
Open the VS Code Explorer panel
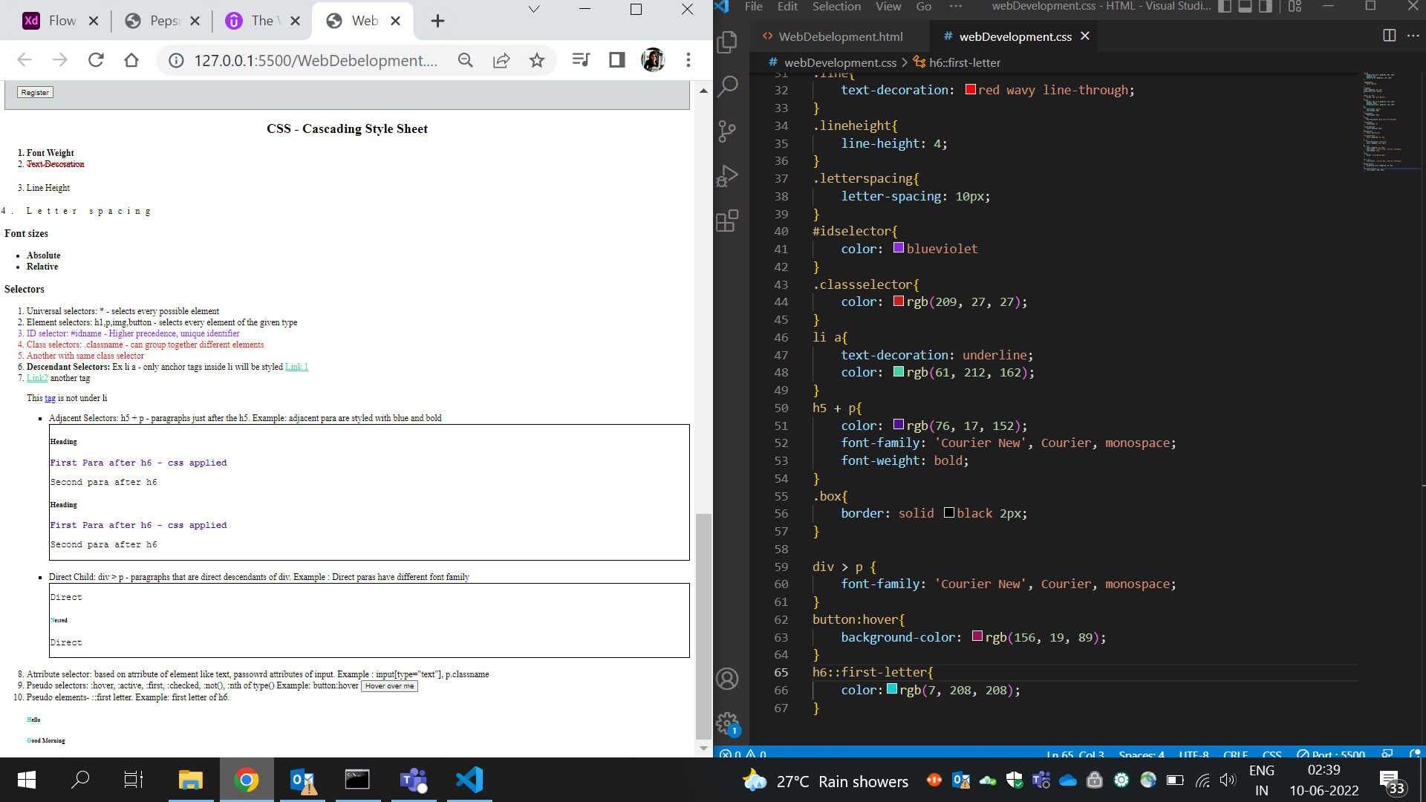coord(728,42)
